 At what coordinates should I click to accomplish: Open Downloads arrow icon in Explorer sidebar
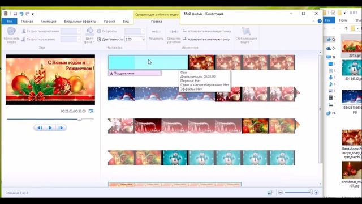pos(331,77)
